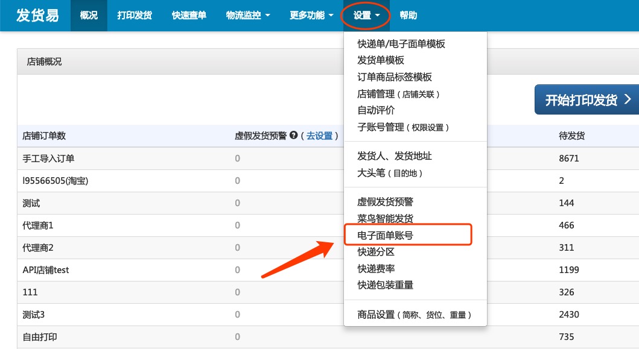Select 发货人、发货地址 menu item
The image size is (639, 349).
point(395,156)
